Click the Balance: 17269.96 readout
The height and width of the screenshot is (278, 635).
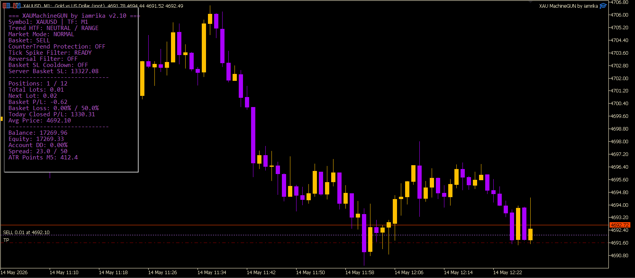(38, 133)
